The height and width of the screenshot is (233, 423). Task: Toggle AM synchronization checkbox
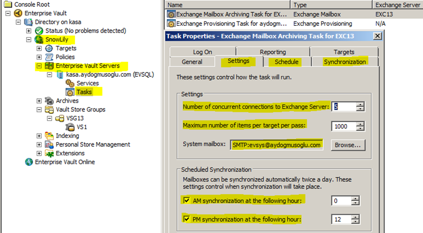tap(186, 200)
